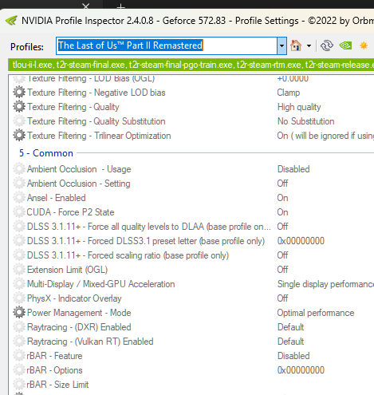Close the browser tab with X button
The image size is (374, 395).
tap(85, 6)
